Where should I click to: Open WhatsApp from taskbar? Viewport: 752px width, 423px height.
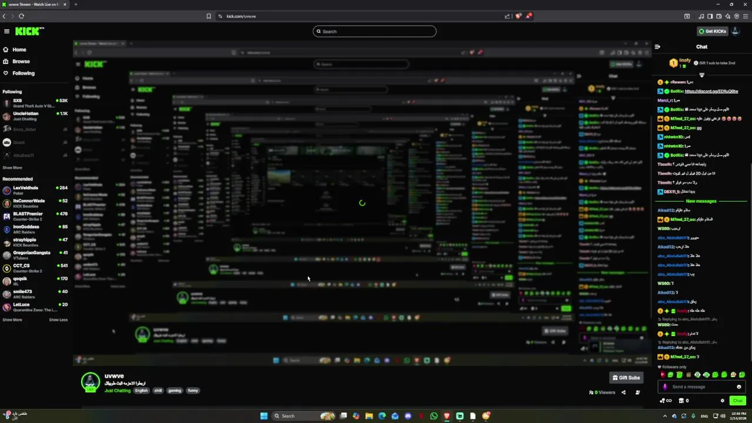pos(434,416)
